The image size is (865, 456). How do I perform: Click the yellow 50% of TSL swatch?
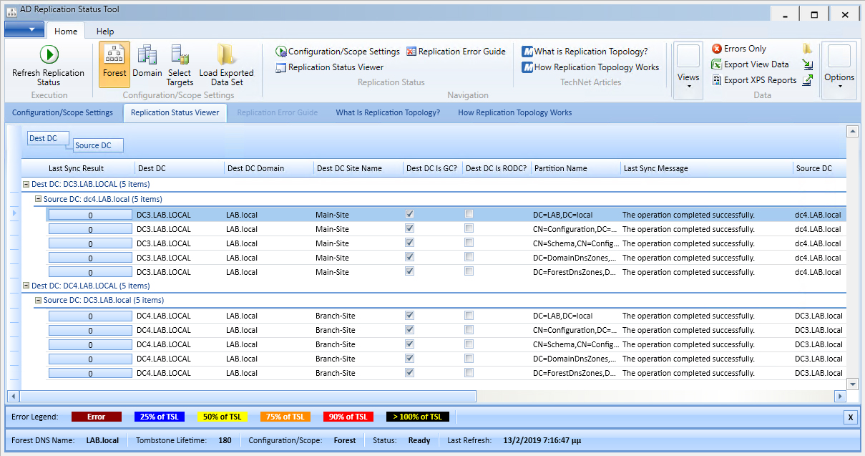tap(223, 417)
